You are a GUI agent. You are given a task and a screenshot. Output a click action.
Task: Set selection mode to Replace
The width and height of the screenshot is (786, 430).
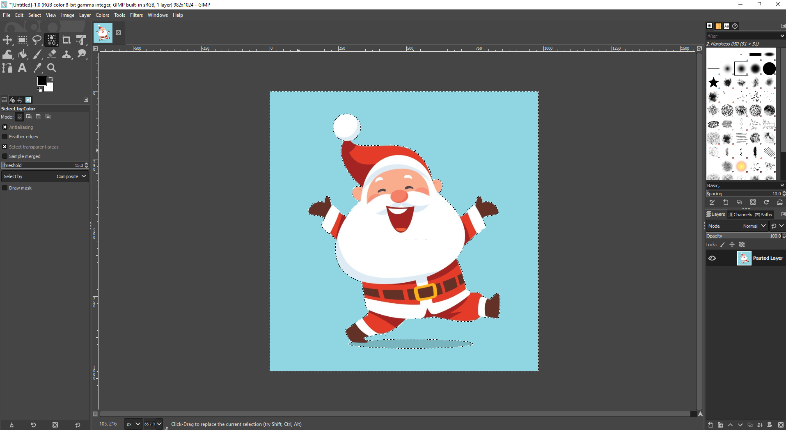click(x=19, y=117)
